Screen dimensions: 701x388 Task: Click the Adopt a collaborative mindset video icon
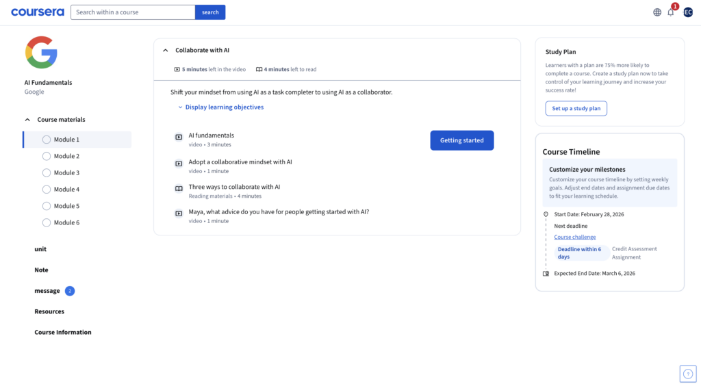coord(179,164)
